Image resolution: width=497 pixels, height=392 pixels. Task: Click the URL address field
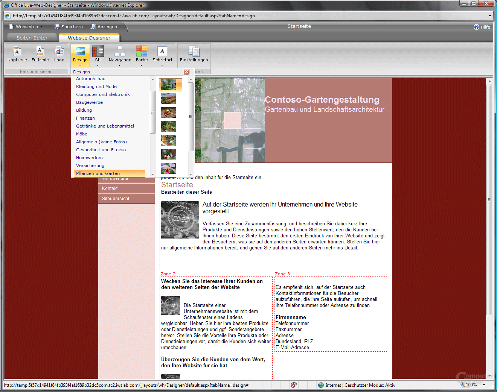pos(248,16)
